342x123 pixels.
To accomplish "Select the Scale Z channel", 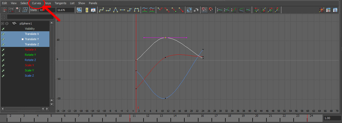I will tap(30, 76).
